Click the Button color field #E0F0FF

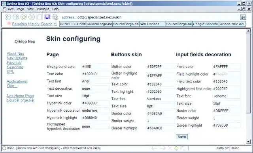point(160,66)
